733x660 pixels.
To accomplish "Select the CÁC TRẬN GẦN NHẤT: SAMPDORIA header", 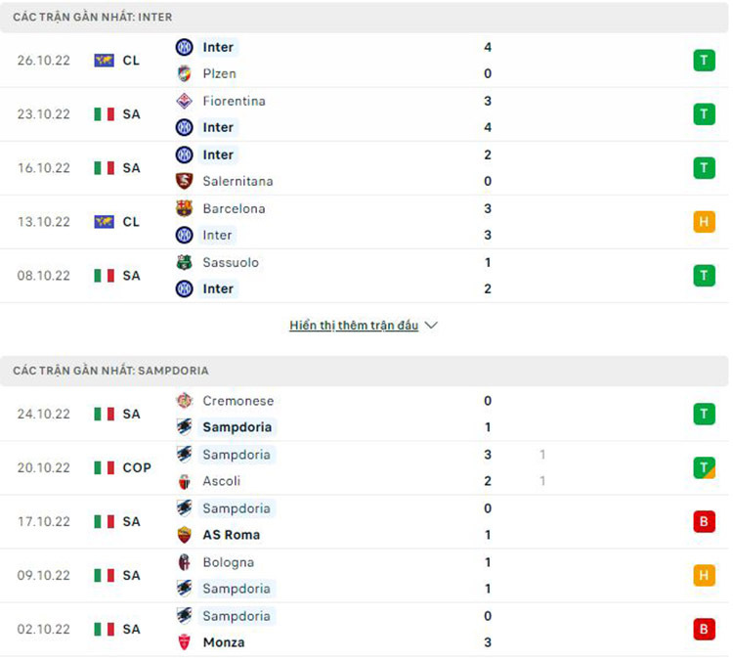I will 110,371.
